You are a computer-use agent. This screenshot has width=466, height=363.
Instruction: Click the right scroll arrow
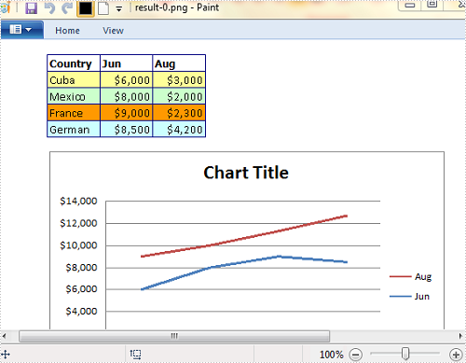[461, 336]
